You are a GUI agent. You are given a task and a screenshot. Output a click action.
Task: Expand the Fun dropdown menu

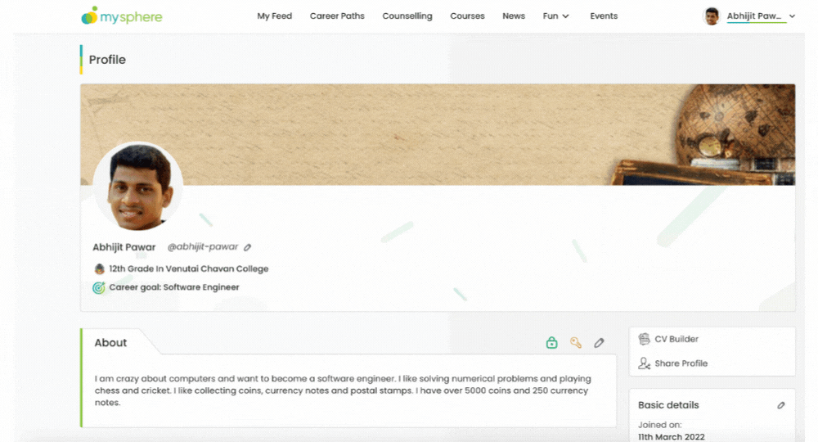coord(555,16)
